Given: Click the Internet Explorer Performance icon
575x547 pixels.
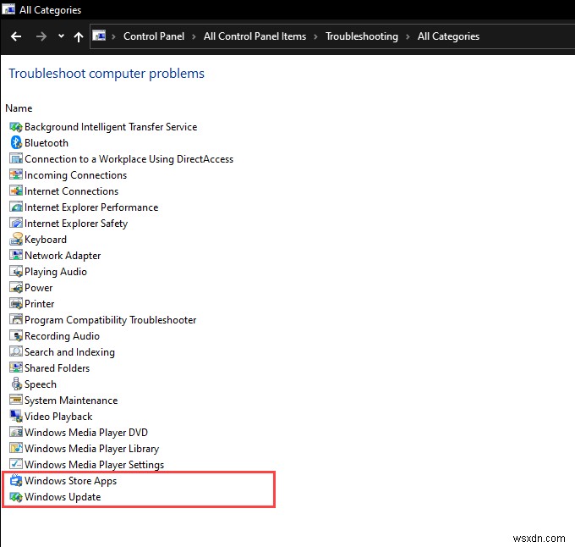Looking at the screenshot, I should pos(16,207).
